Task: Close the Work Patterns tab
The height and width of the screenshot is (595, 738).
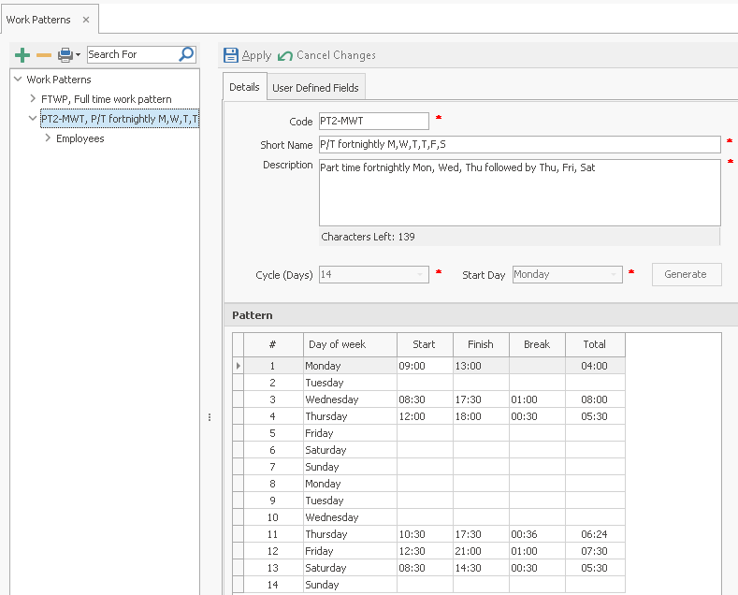Action: 86,20
